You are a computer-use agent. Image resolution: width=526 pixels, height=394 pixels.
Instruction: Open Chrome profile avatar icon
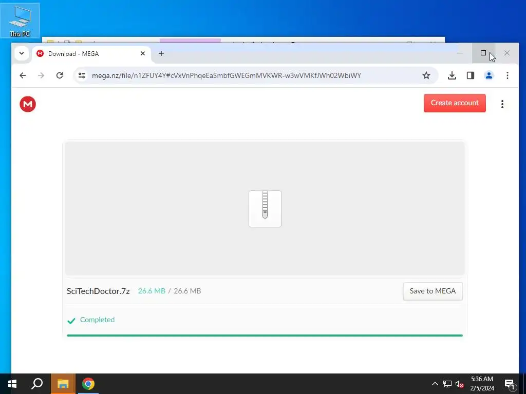[x=489, y=75]
